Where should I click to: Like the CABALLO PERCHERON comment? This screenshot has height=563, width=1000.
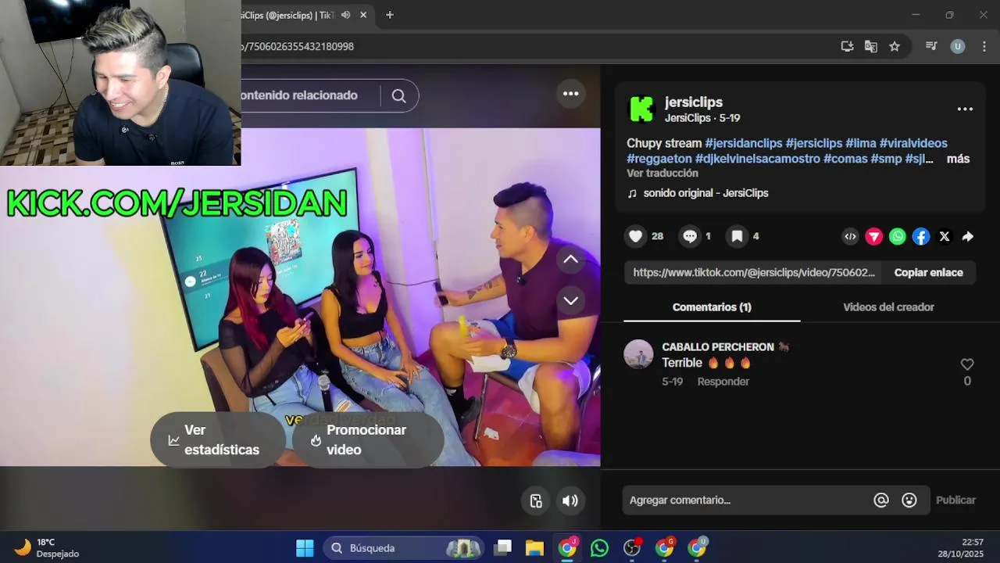[967, 364]
